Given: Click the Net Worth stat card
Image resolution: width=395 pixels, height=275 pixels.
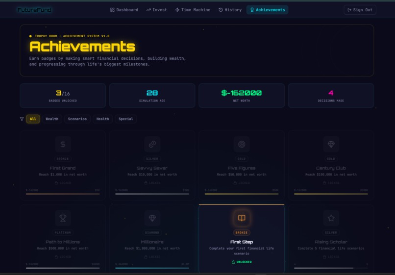Looking at the screenshot, I should tap(242, 96).
